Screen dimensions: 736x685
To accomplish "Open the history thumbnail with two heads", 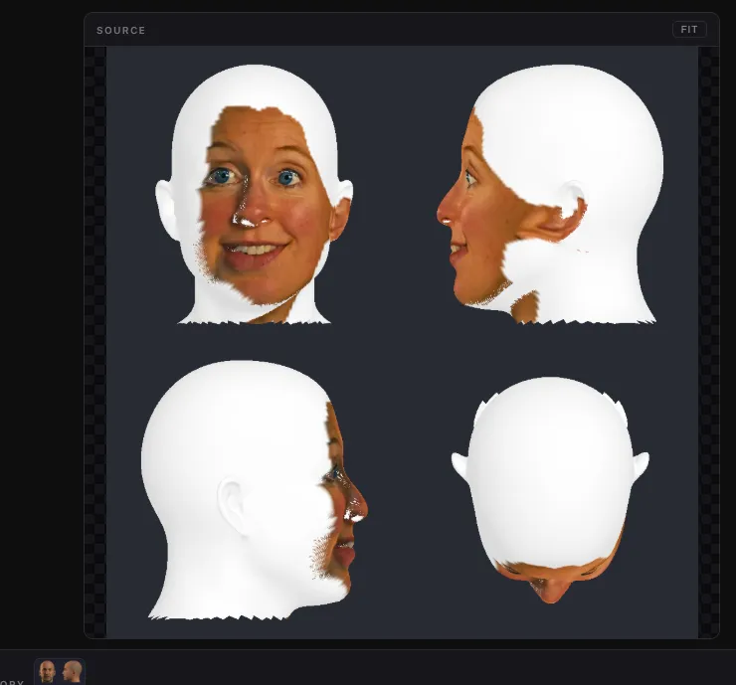I will (x=60, y=671).
